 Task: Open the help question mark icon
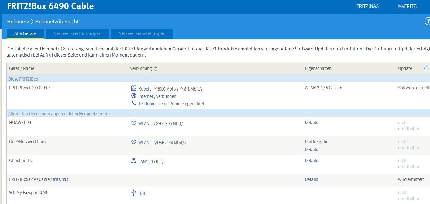(427, 21)
